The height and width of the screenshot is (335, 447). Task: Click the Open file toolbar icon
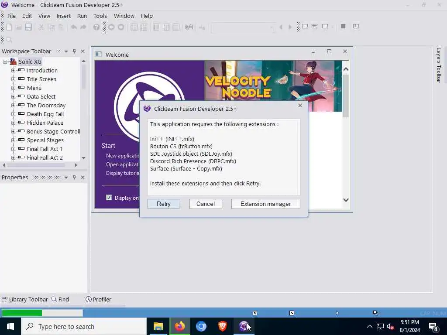click(x=19, y=27)
